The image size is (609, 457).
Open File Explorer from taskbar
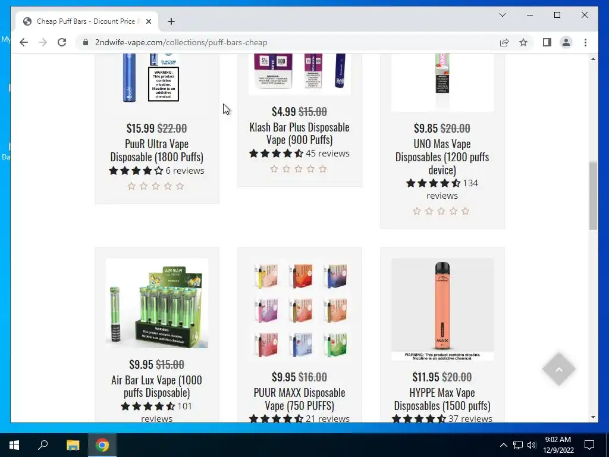pos(73,445)
